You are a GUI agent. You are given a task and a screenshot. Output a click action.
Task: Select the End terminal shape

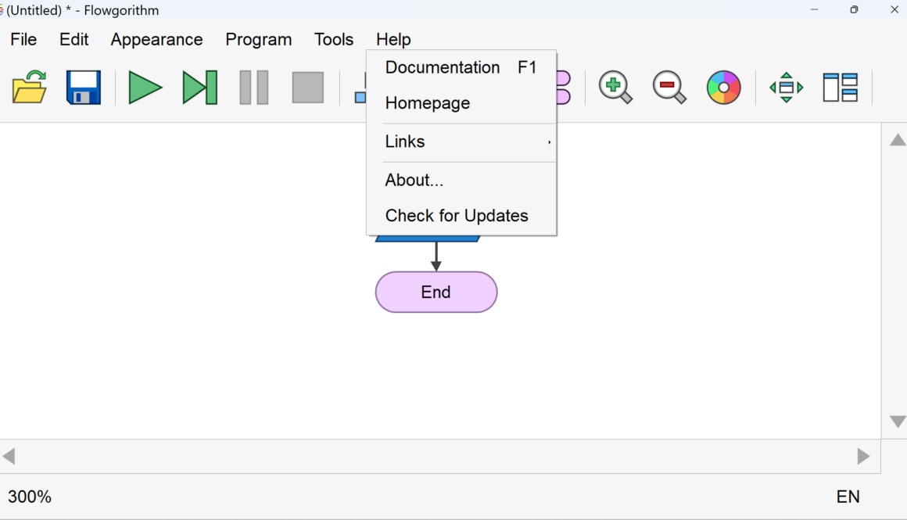[436, 292]
